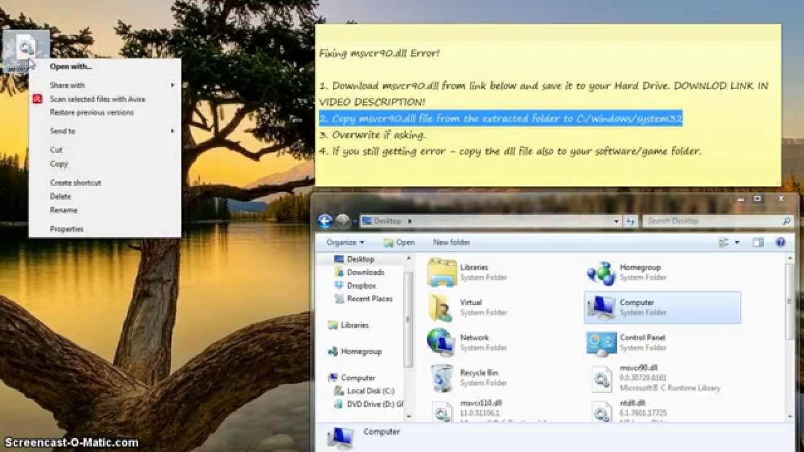Click the Explorer Forward arrow button

(342, 221)
